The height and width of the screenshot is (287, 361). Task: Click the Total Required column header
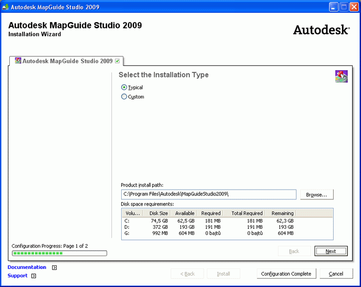pos(244,213)
